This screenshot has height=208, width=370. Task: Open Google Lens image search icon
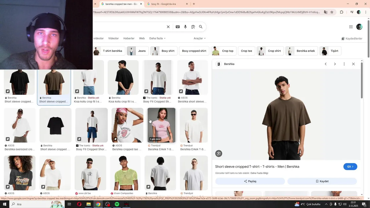click(x=193, y=27)
